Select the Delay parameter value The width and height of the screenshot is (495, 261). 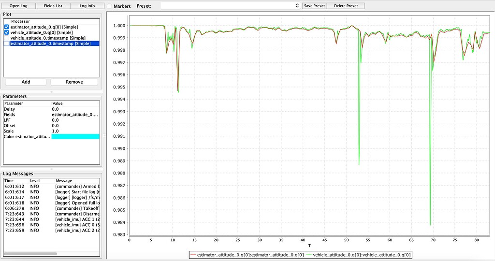click(x=75, y=109)
